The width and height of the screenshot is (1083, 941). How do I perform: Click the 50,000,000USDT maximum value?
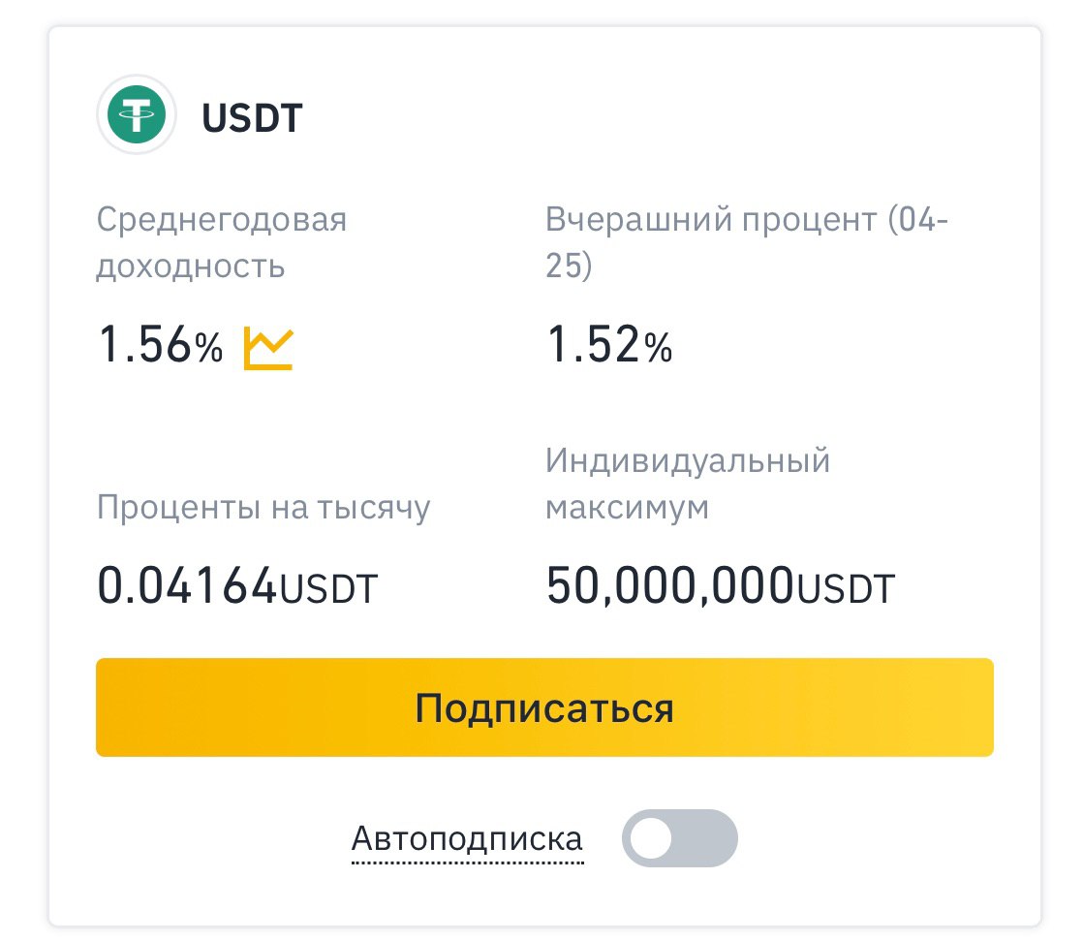[x=721, y=586]
